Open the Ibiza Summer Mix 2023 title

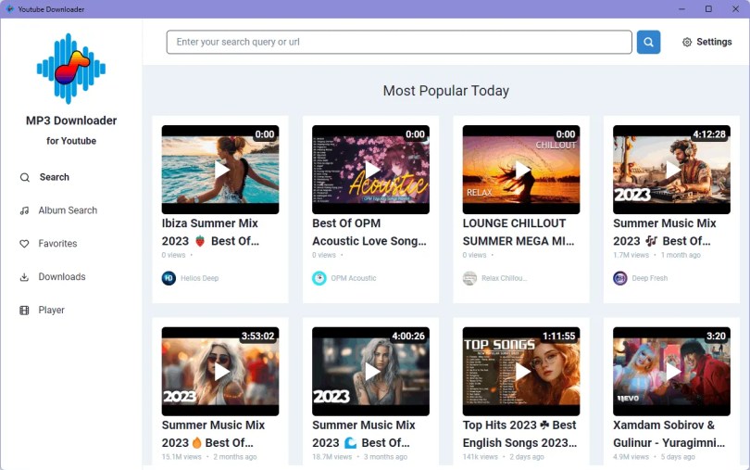tap(210, 233)
